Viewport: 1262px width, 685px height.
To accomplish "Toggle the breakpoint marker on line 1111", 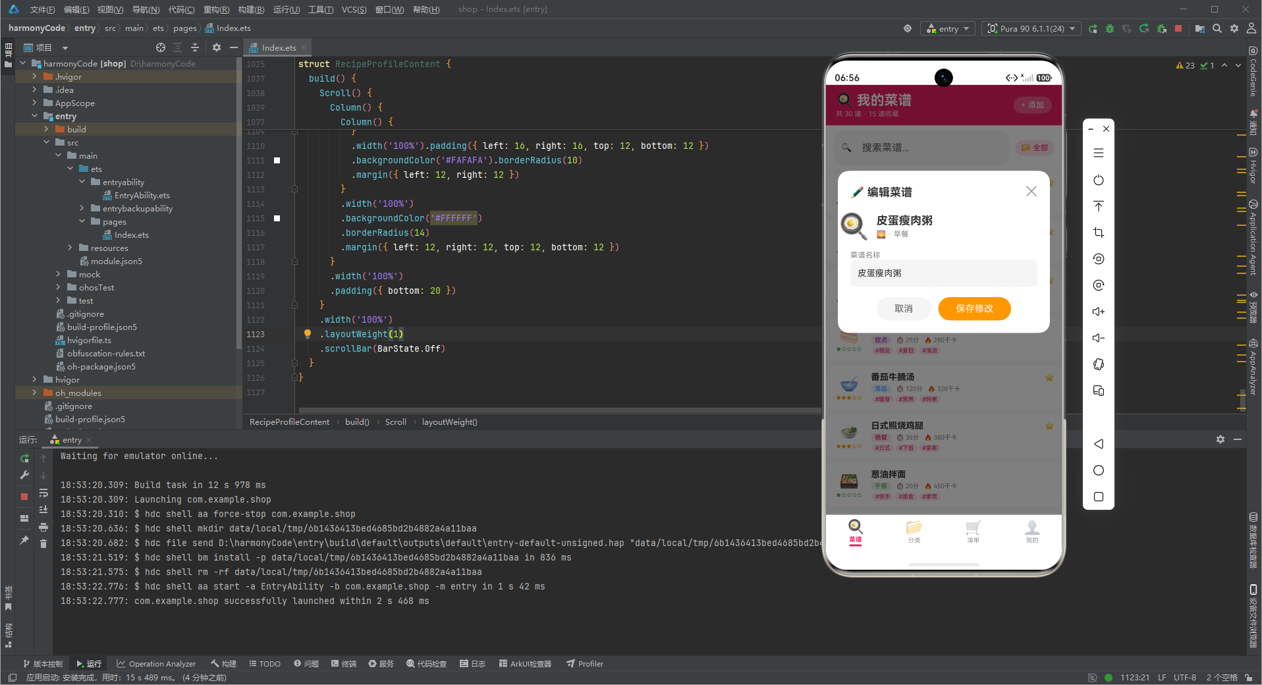I will click(277, 161).
